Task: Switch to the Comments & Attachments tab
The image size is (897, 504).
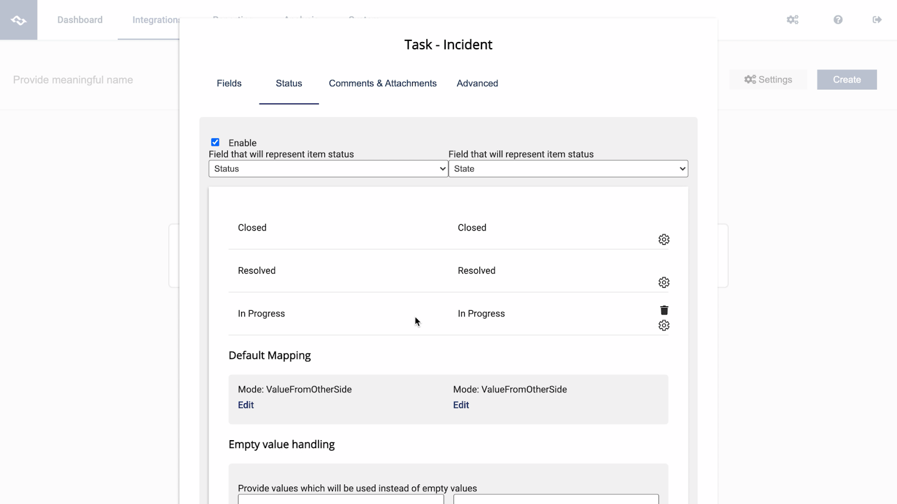Action: (382, 83)
